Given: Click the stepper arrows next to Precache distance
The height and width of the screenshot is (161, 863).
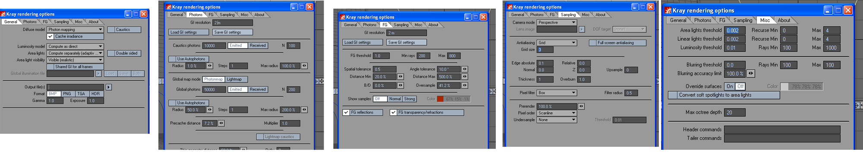Looking at the screenshot, I should tap(221, 123).
